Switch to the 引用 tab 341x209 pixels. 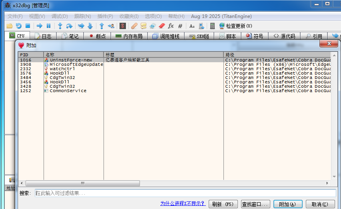pyautogui.click(x=314, y=36)
